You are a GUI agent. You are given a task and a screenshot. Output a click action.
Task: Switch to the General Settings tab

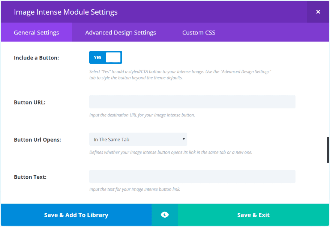point(36,33)
